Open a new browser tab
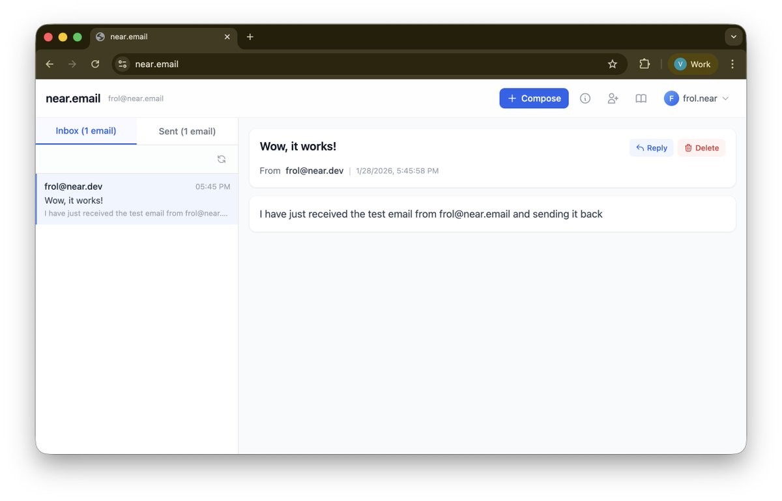This screenshot has width=782, height=501. (x=250, y=37)
